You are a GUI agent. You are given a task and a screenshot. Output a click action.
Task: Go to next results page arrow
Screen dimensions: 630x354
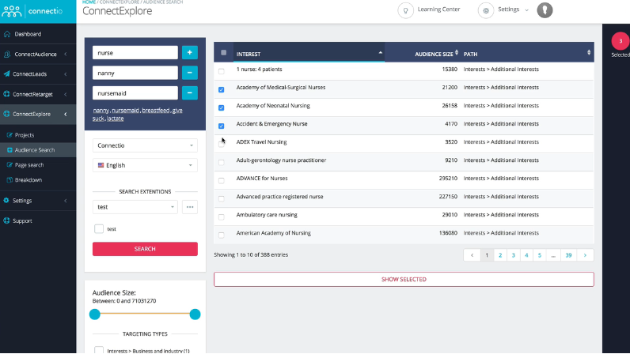585,255
